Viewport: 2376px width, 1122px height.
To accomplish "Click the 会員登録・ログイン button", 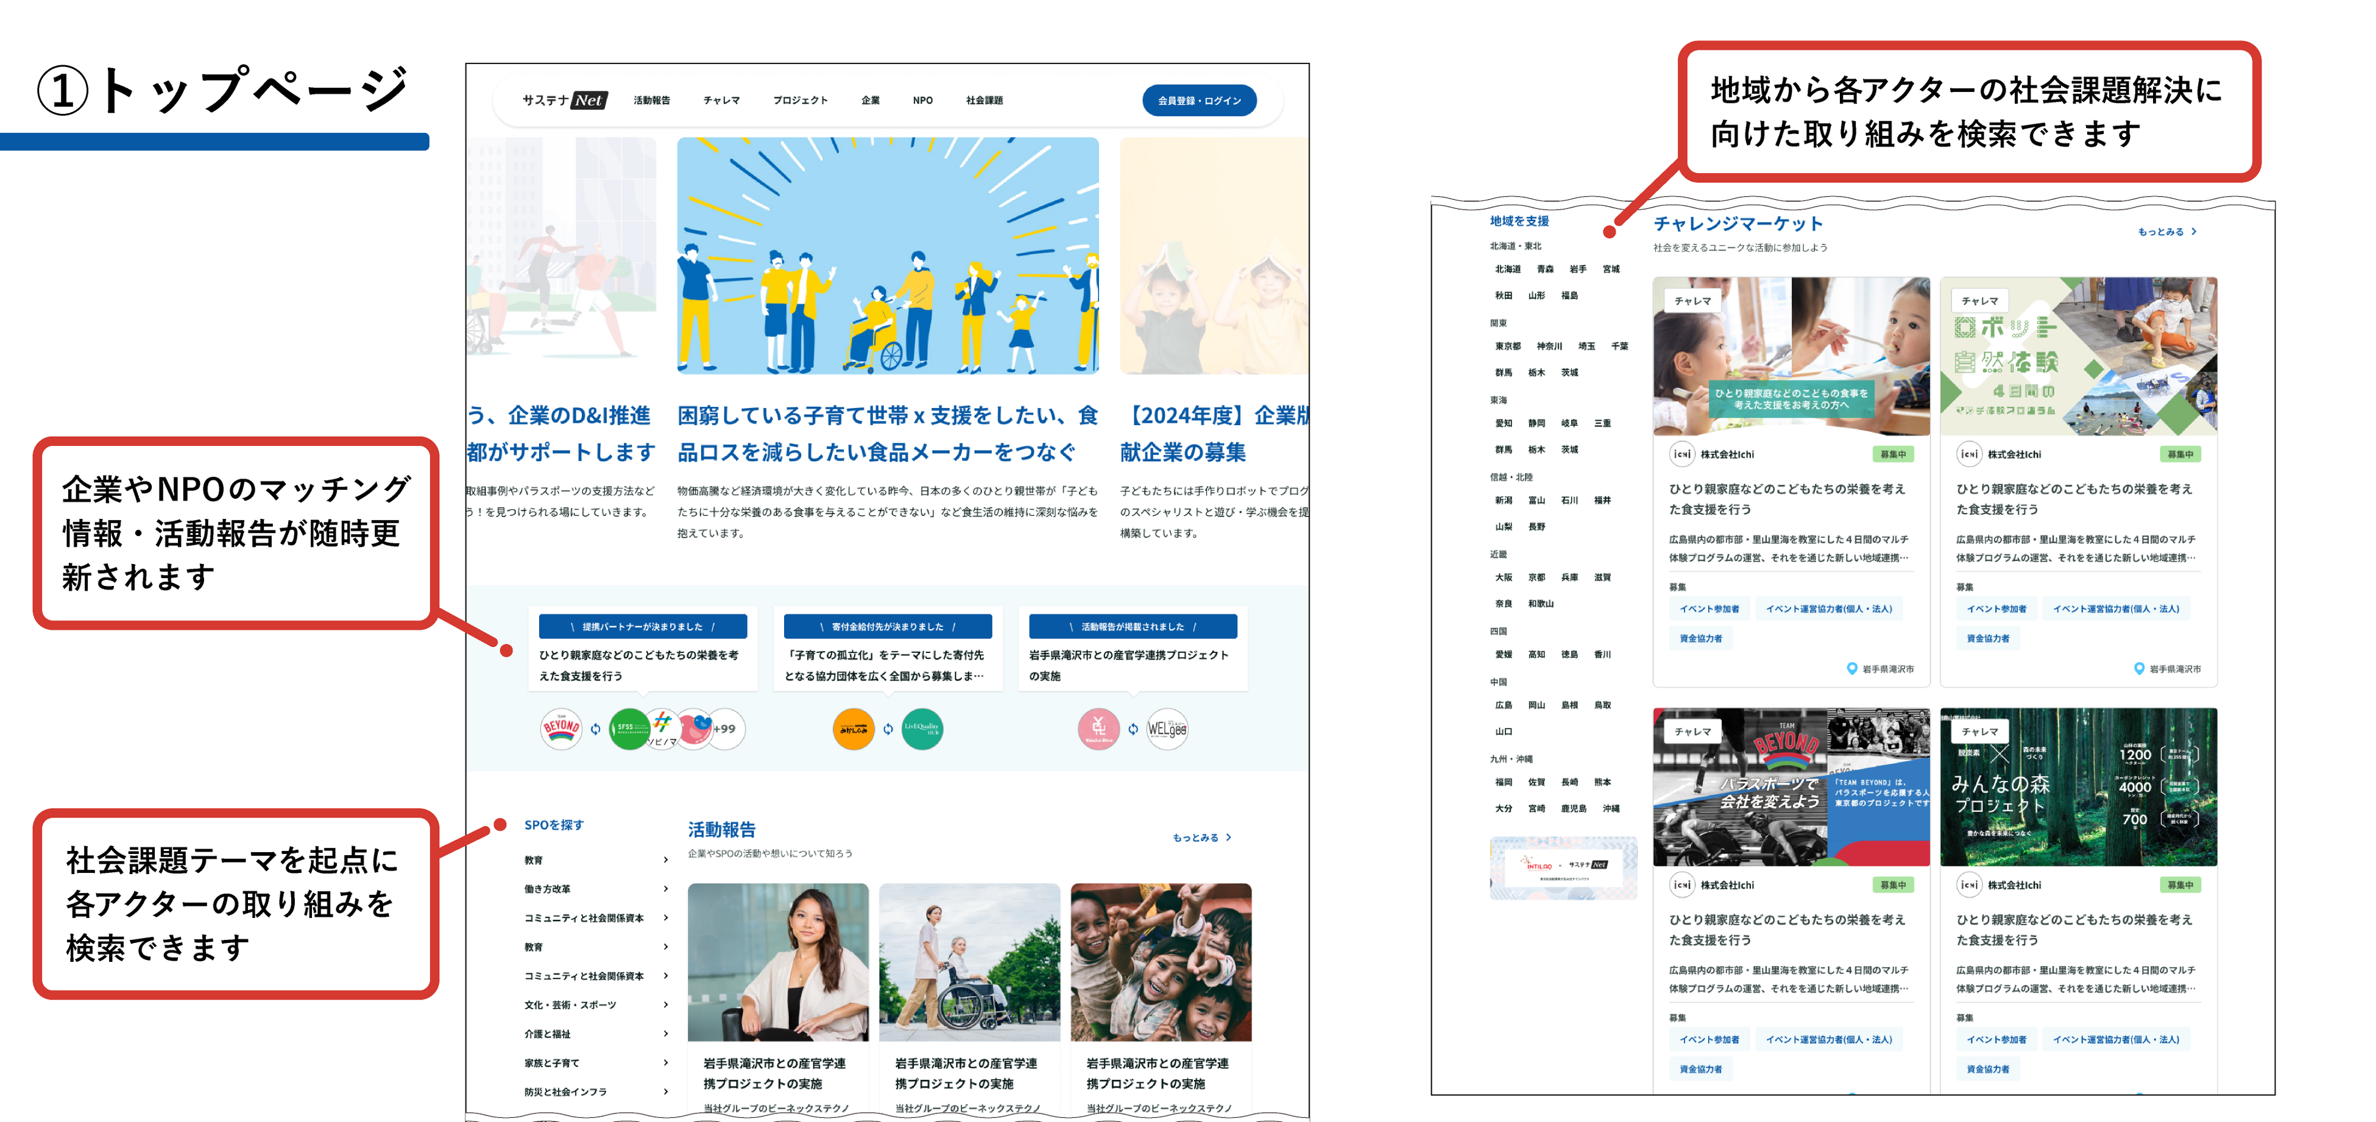I will coord(1199,101).
